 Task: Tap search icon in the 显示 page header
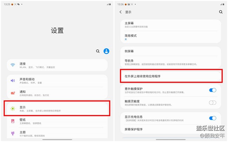point(221,12)
